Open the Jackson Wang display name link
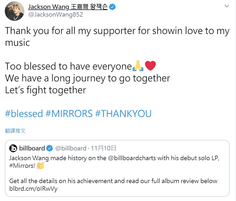 (x=68, y=7)
